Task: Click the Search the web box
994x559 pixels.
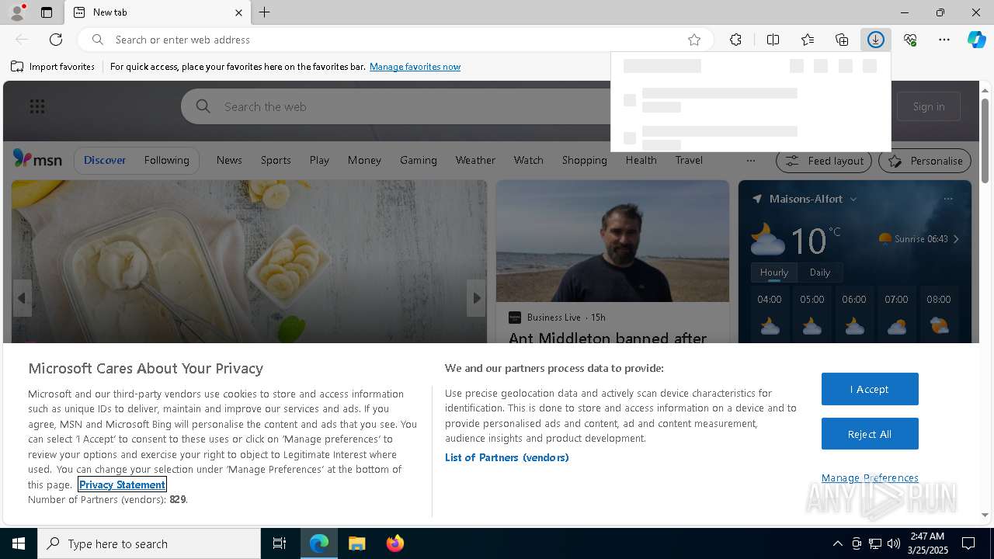Action: (x=396, y=106)
